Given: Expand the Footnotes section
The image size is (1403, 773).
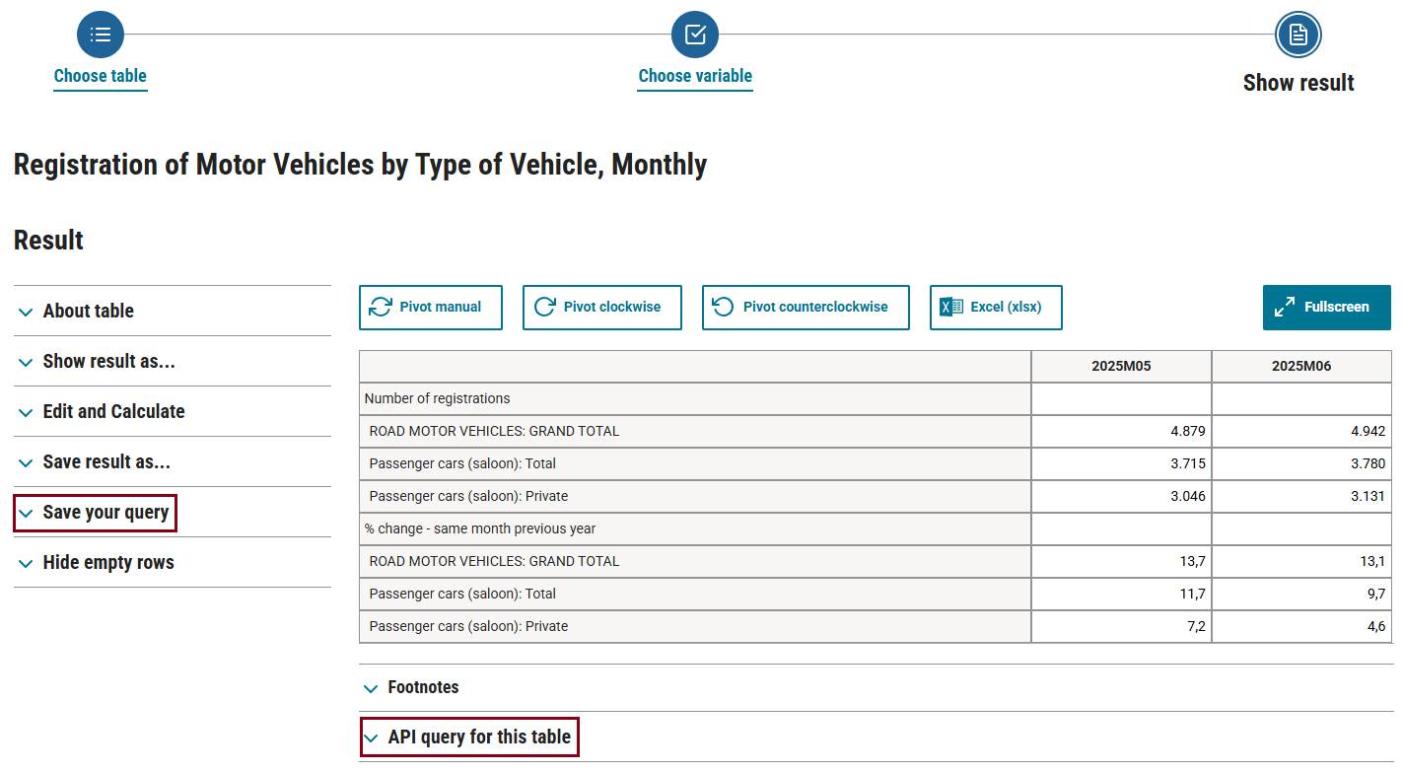Looking at the screenshot, I should [876, 687].
